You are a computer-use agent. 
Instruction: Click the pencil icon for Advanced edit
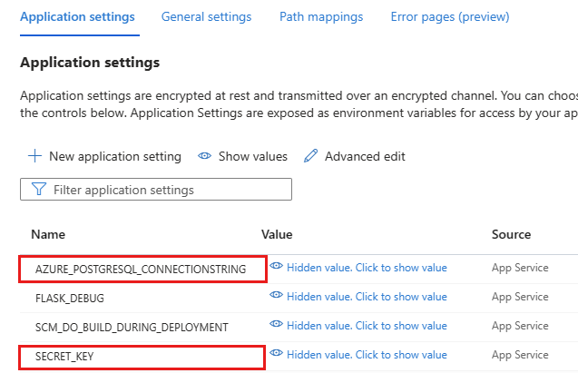tap(311, 156)
